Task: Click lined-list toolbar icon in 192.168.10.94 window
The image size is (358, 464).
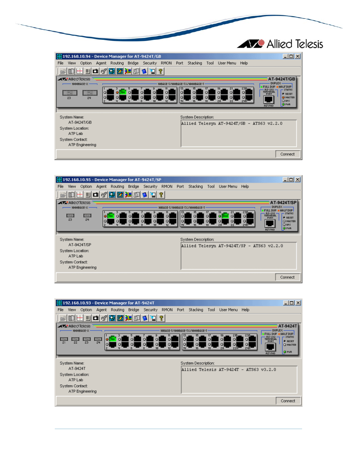Action: pos(87,71)
